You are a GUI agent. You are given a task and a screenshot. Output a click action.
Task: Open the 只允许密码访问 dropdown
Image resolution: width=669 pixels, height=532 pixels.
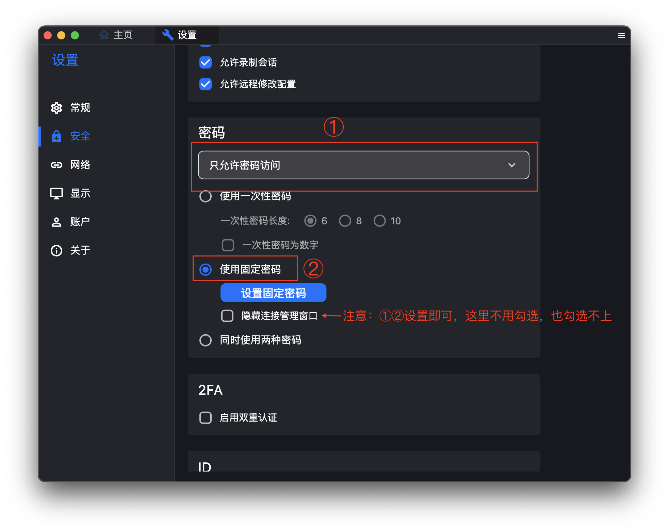point(363,165)
